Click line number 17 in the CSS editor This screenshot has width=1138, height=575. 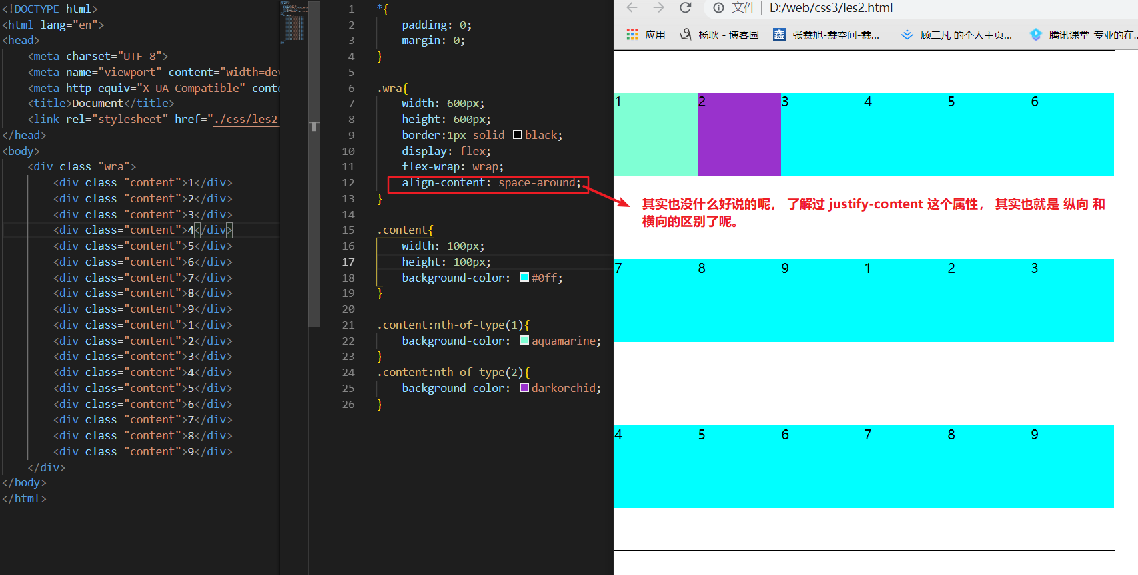[348, 262]
